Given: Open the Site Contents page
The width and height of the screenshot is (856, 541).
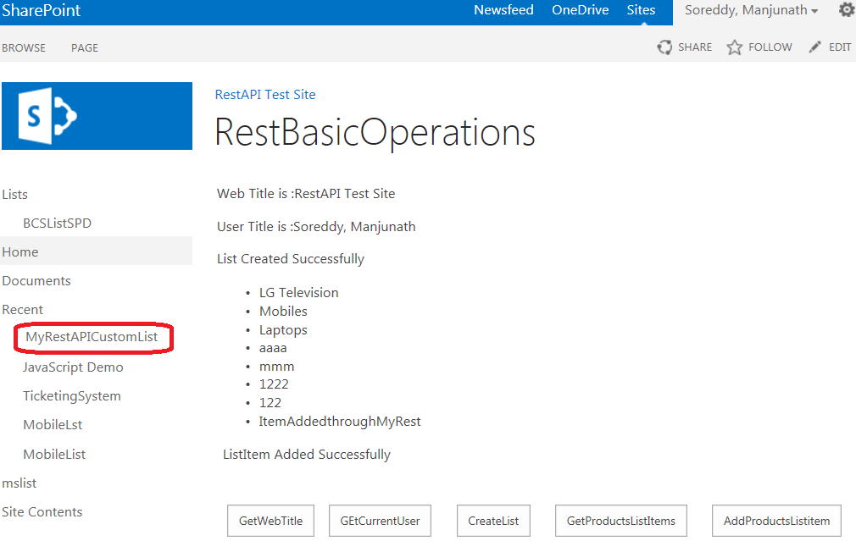Looking at the screenshot, I should [x=42, y=511].
